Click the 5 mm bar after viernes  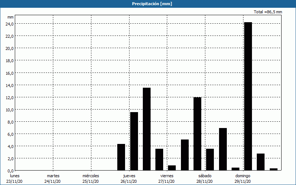[x=185, y=155]
